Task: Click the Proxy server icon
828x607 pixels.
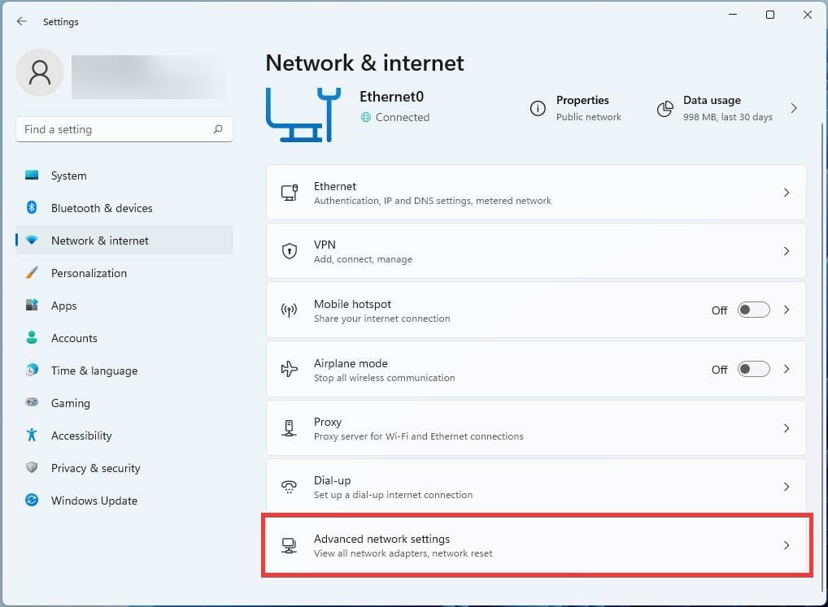Action: click(x=289, y=427)
